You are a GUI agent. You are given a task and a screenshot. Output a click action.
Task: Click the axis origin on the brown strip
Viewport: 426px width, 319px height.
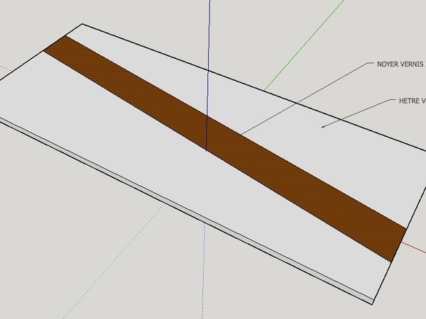[x=206, y=150]
